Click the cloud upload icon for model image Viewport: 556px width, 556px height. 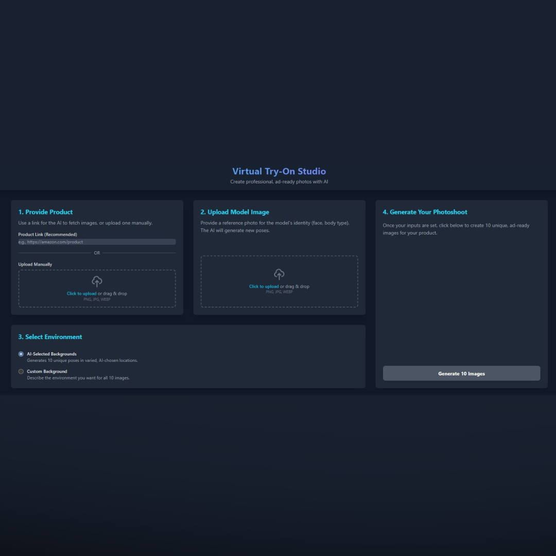pyautogui.click(x=279, y=274)
